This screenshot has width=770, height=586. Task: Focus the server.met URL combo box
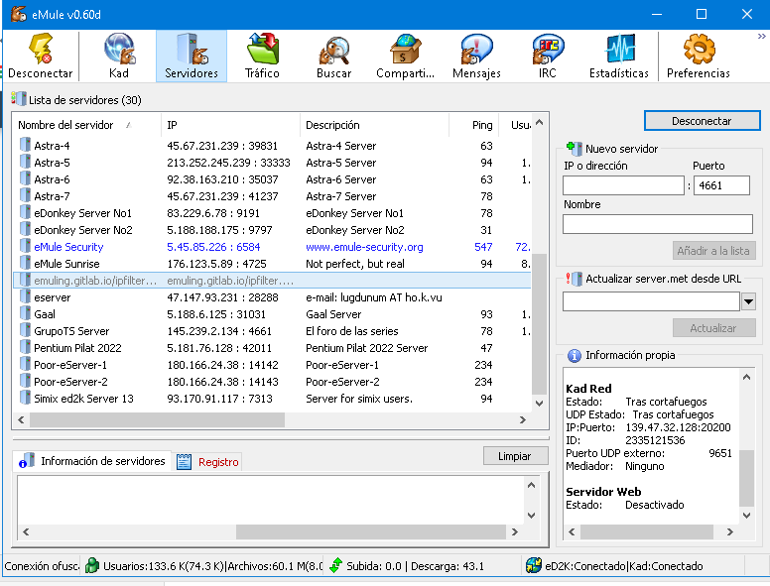[651, 301]
